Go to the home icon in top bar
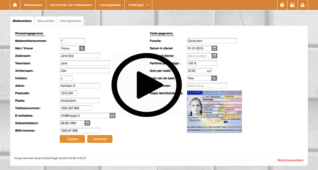The height and width of the screenshot is (170, 318). (15, 5)
